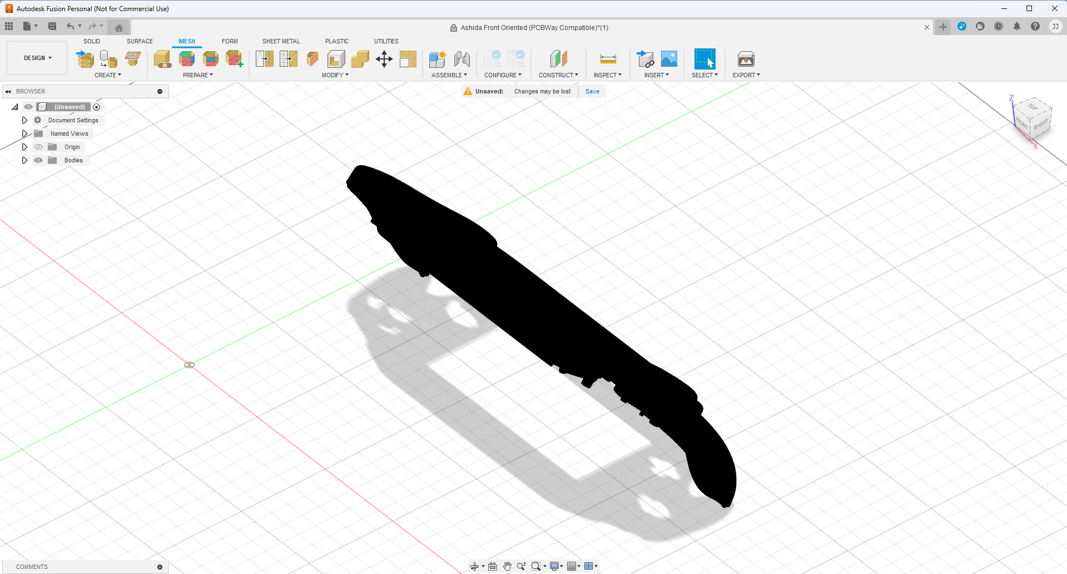Check the job status clock icon
This screenshot has height=574, width=1067.
click(x=999, y=26)
